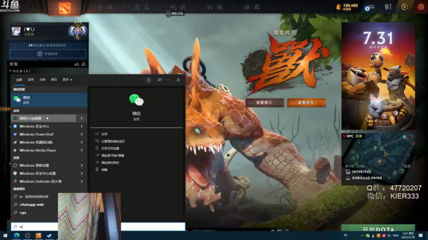Switch to the 网页 search tab
The image size is (428, 240).
(x=54, y=79)
